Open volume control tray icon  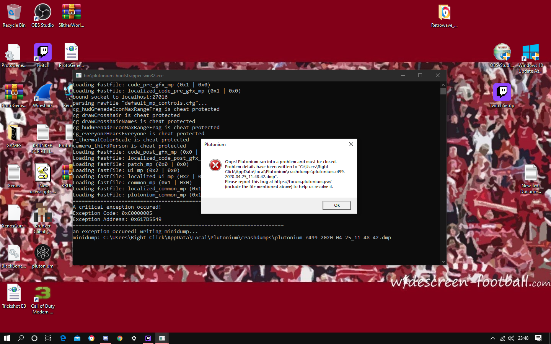[512, 338]
